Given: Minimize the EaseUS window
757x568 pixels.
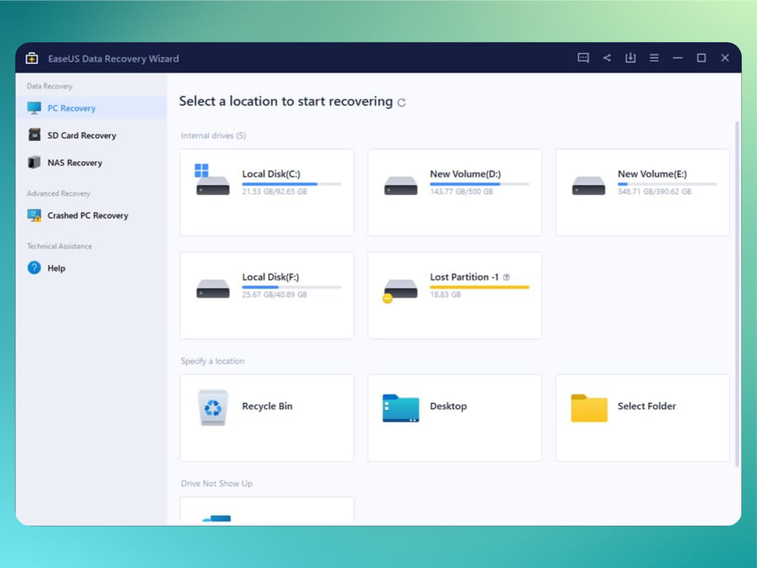Looking at the screenshot, I should click(678, 58).
